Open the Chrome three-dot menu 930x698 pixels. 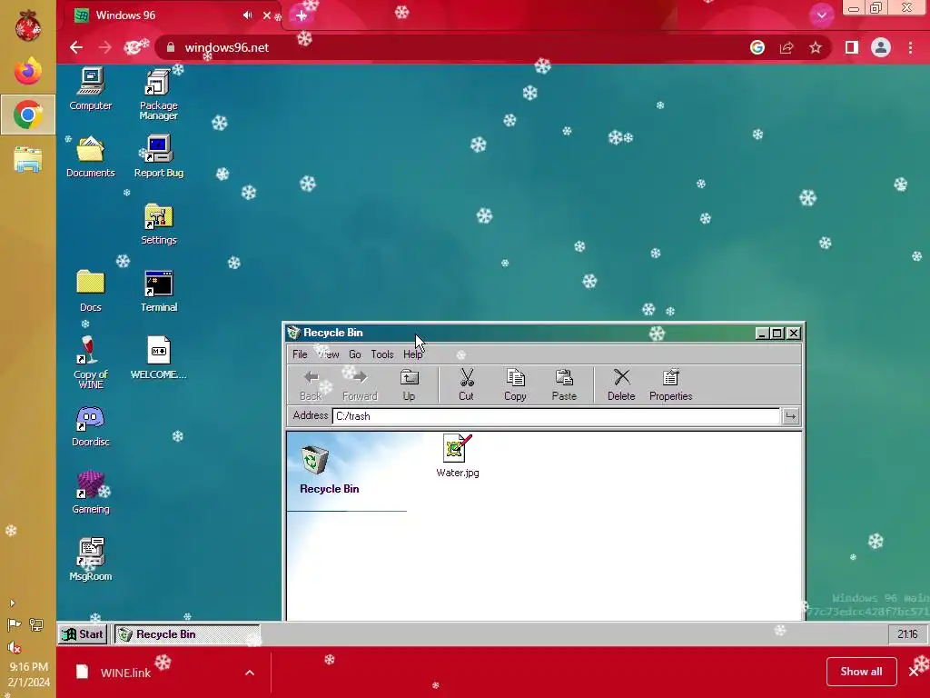[x=910, y=47]
